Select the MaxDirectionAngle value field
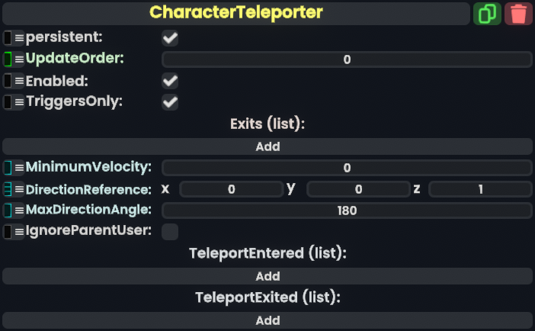535x331 pixels. point(347,210)
